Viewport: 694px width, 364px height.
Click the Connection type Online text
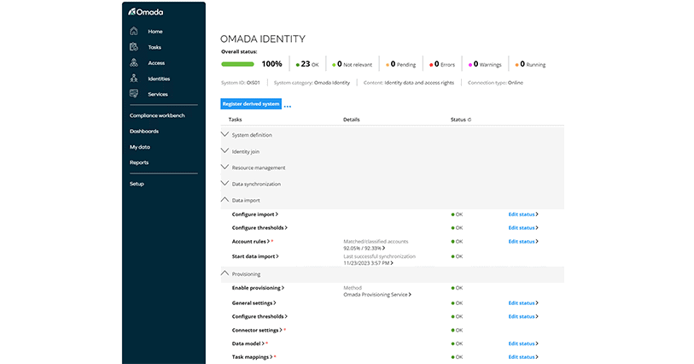495,83
